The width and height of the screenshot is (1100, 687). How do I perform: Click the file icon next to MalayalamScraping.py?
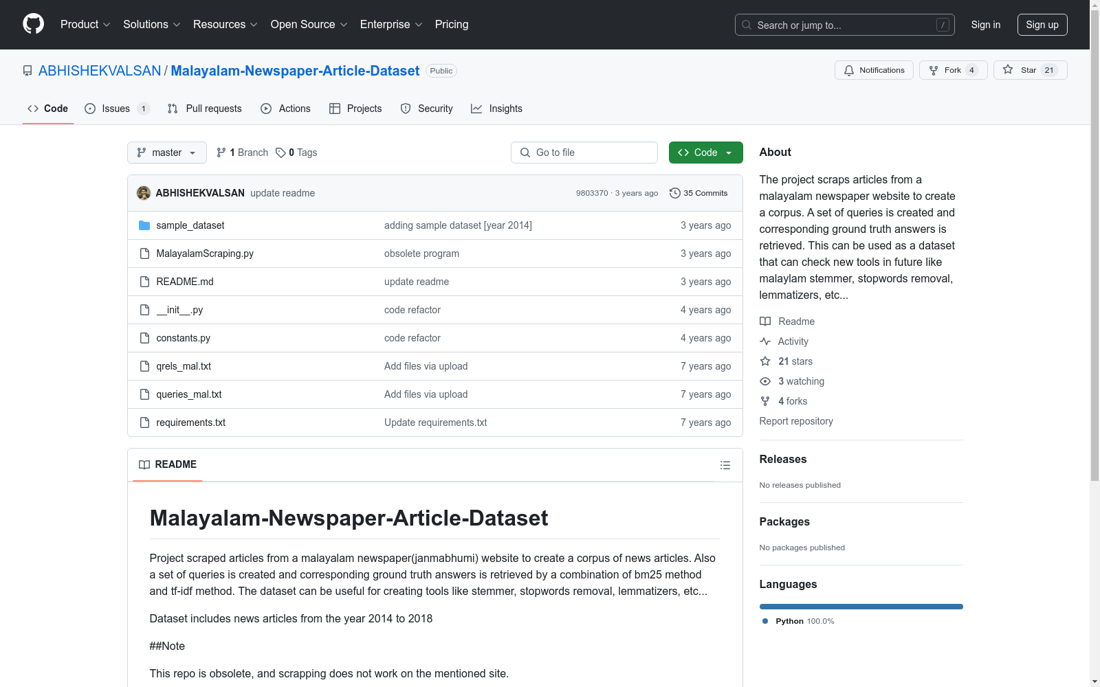point(144,254)
